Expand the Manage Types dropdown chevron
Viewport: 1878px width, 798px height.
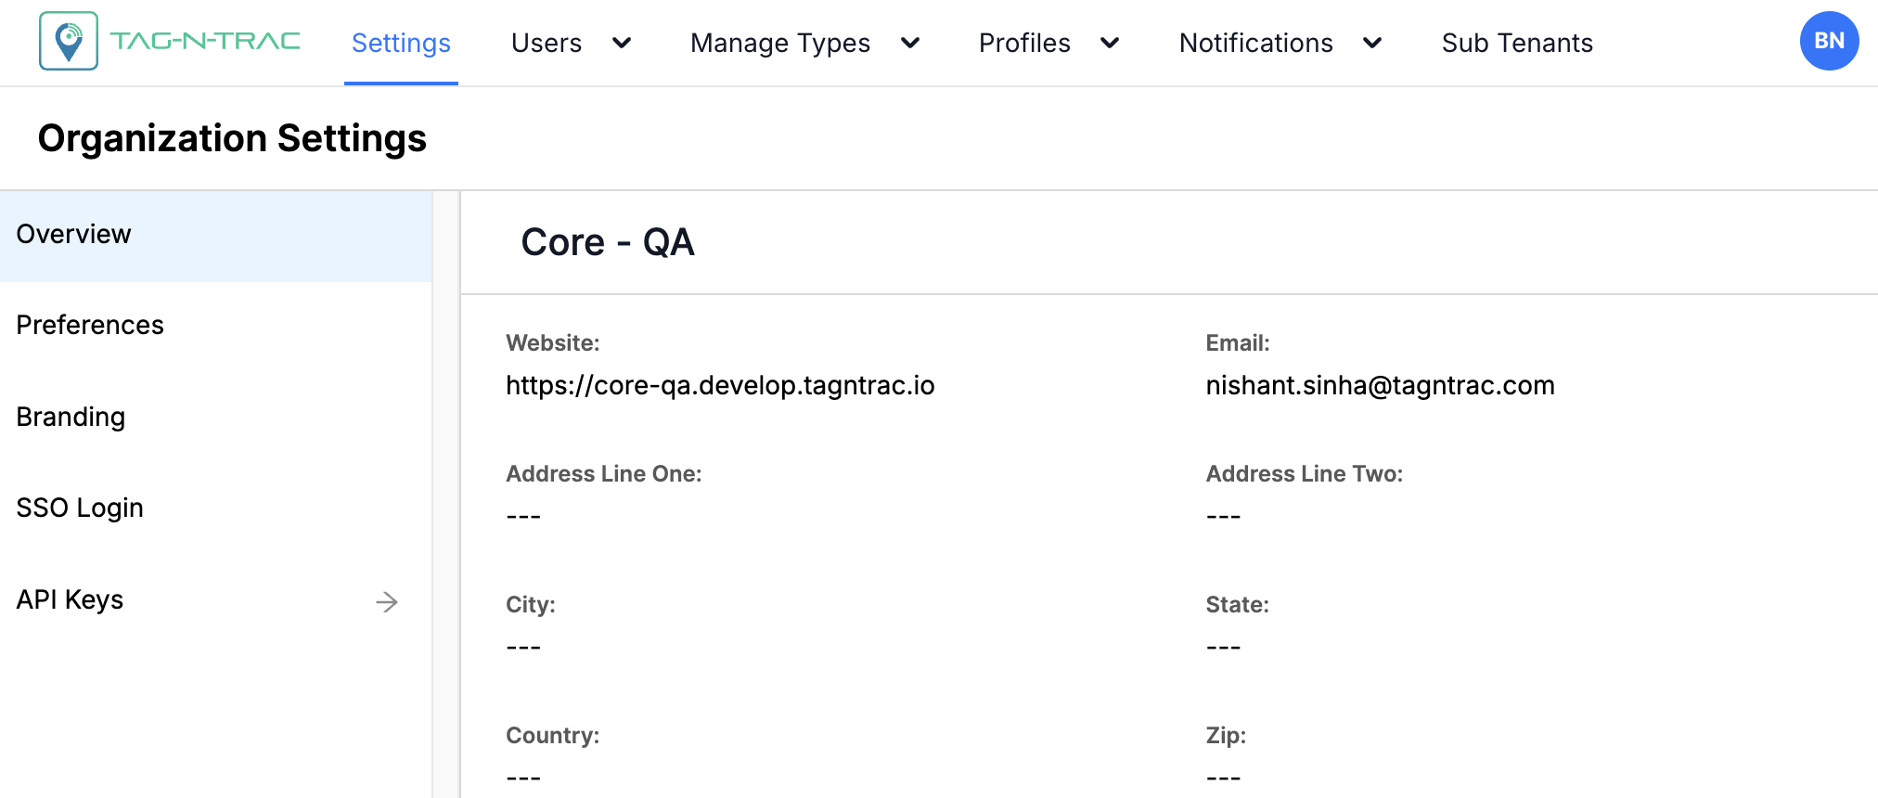coord(910,43)
